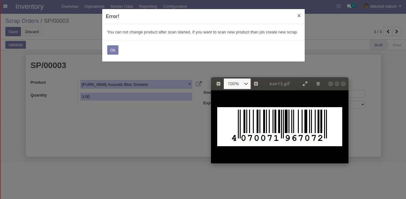Click the Draft status stage
This screenshot has height=199, width=406.
[378, 45]
